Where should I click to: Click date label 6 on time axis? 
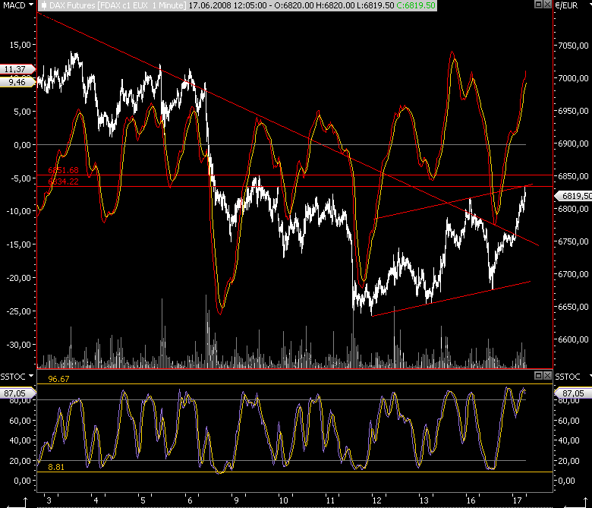(x=190, y=500)
